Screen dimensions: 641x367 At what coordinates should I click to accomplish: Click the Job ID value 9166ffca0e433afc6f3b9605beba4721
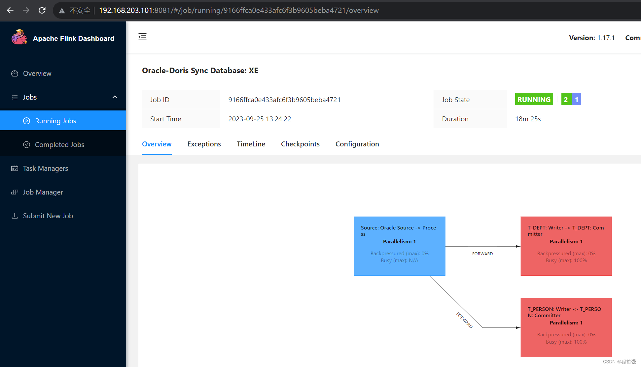pos(284,100)
